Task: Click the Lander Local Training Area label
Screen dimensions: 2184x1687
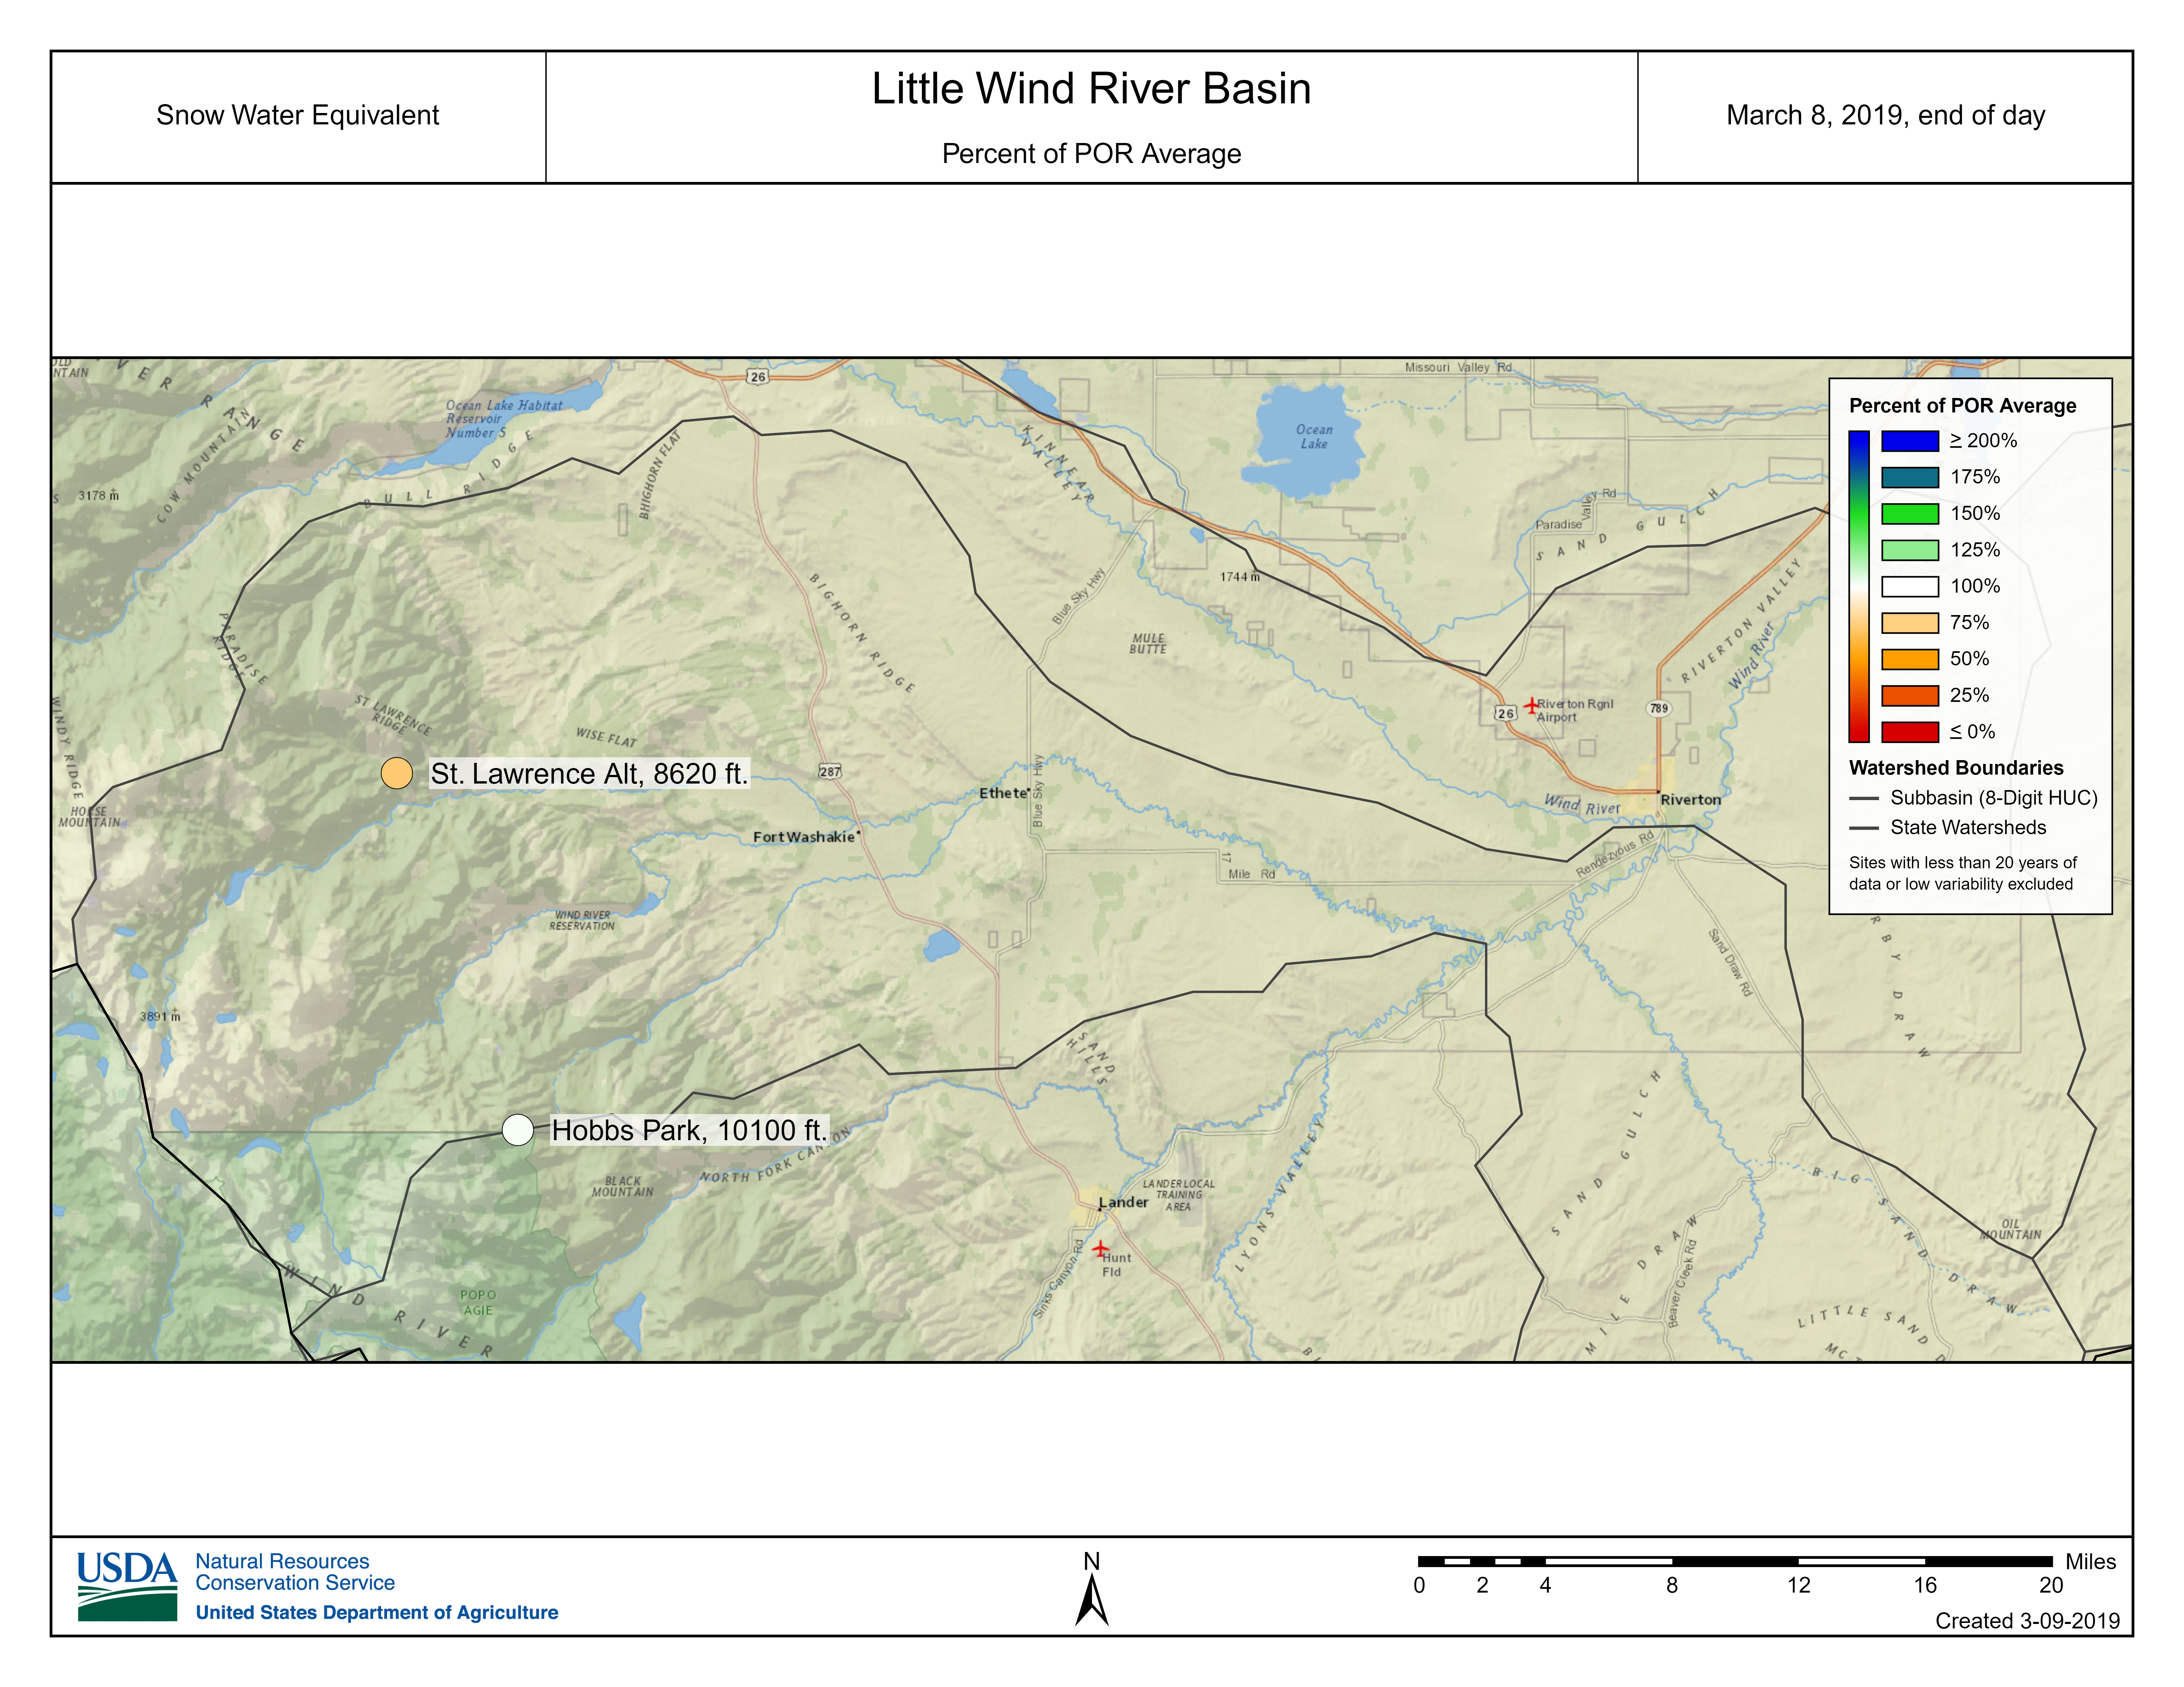Action: [1179, 1195]
